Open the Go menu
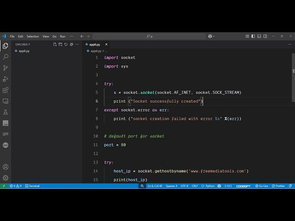 [54, 36]
